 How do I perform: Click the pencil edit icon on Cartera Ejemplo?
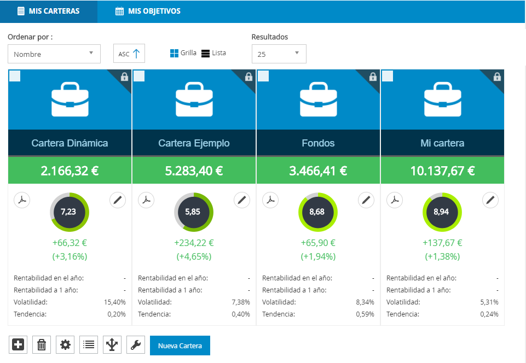(x=241, y=200)
